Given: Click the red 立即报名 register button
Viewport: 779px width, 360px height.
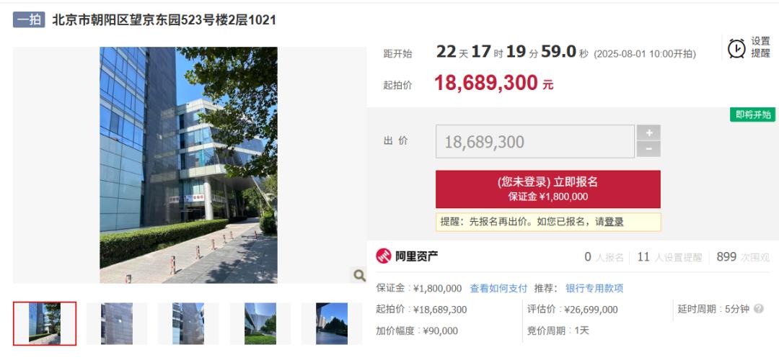Looking at the screenshot, I should [x=548, y=189].
